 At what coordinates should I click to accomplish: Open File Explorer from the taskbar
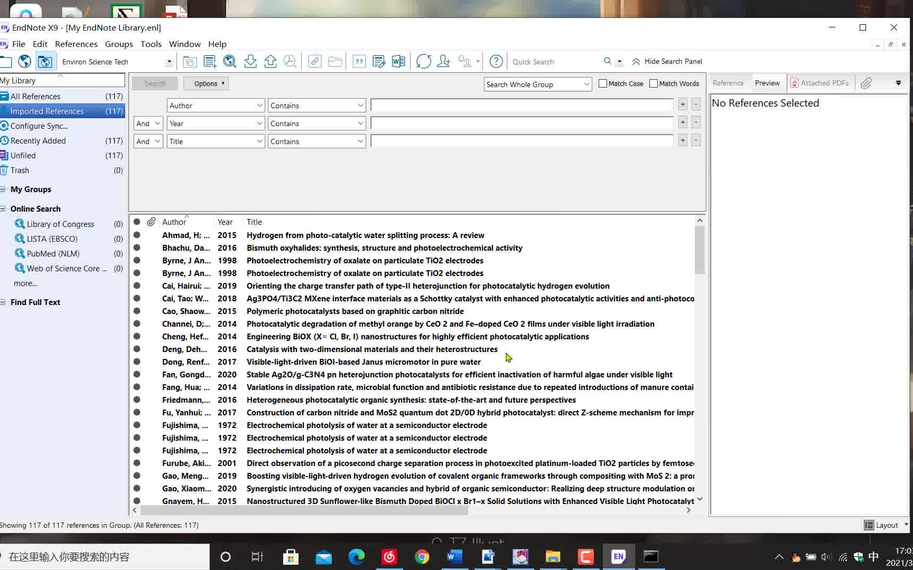click(553, 557)
